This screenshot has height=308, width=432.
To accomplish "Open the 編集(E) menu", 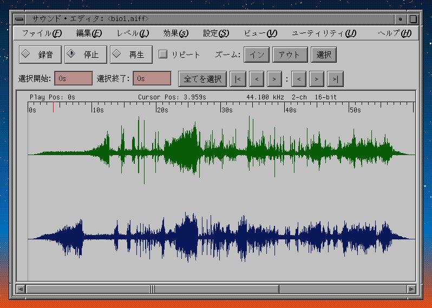I will 89,34.
